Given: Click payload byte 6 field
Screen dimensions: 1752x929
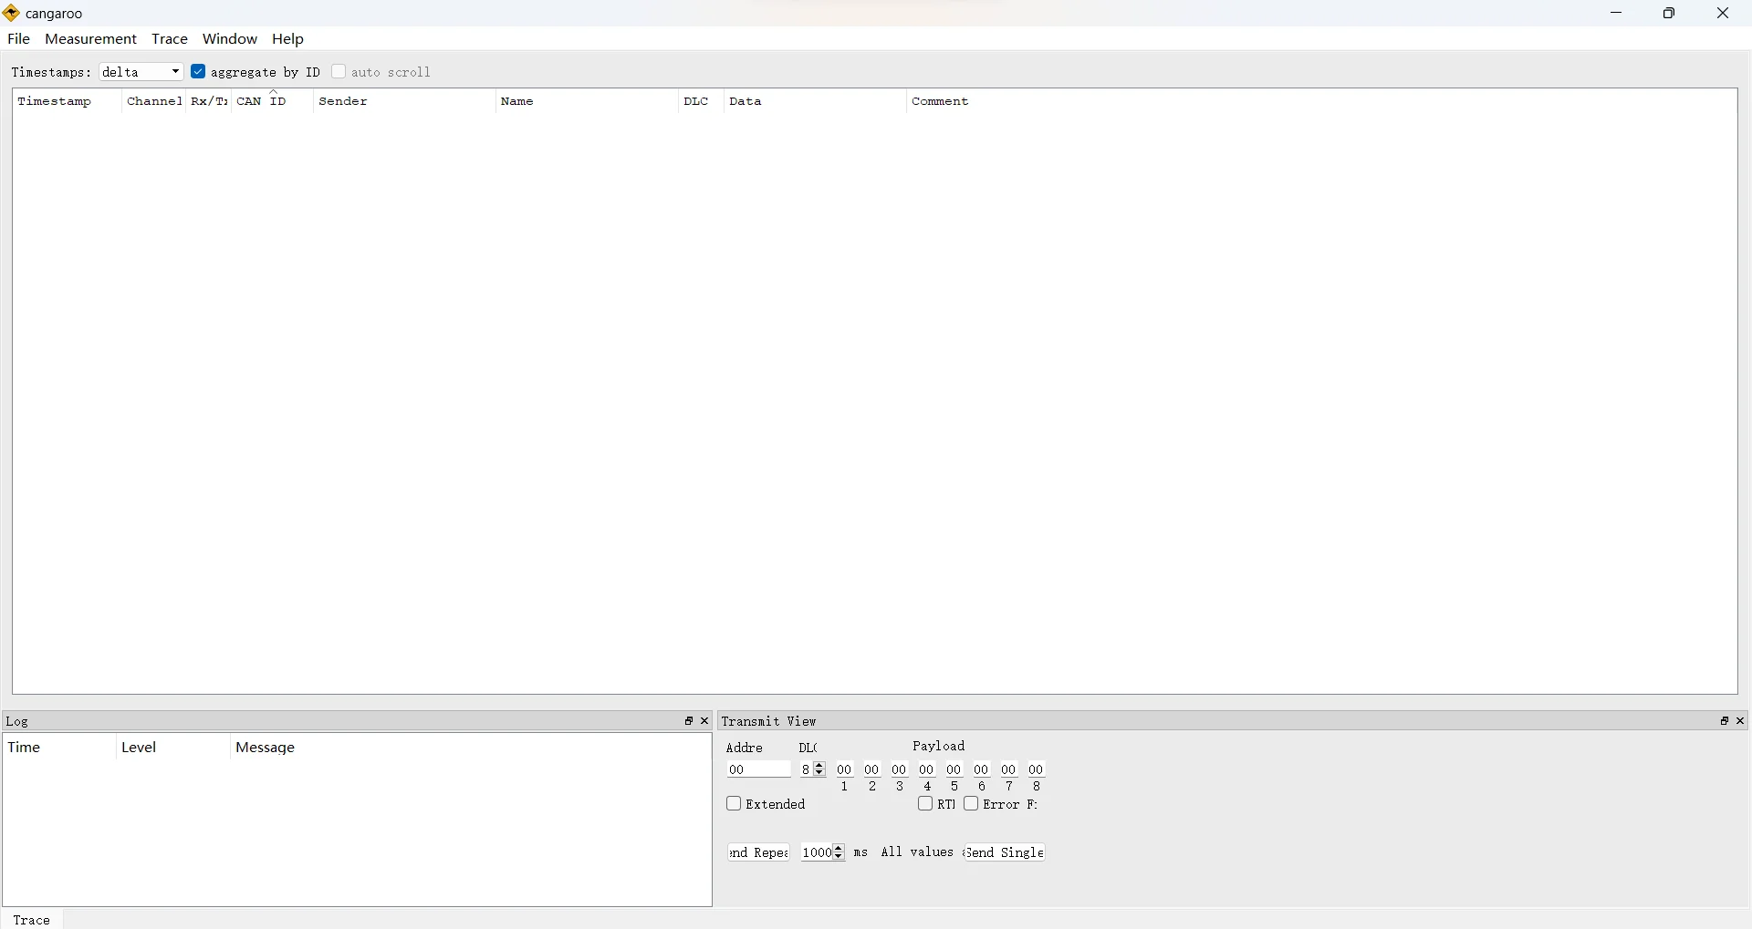Looking at the screenshot, I should click(982, 769).
